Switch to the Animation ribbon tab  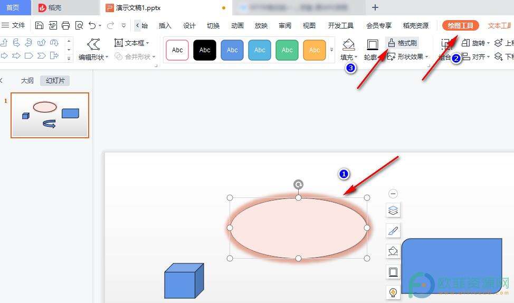[237, 25]
